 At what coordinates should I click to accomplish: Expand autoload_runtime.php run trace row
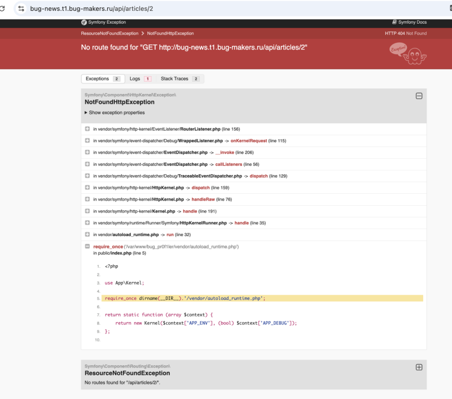(x=87, y=234)
